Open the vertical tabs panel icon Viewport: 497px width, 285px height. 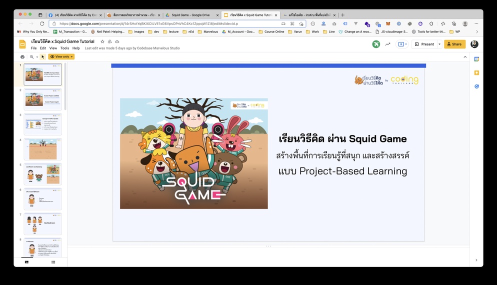coord(40,15)
